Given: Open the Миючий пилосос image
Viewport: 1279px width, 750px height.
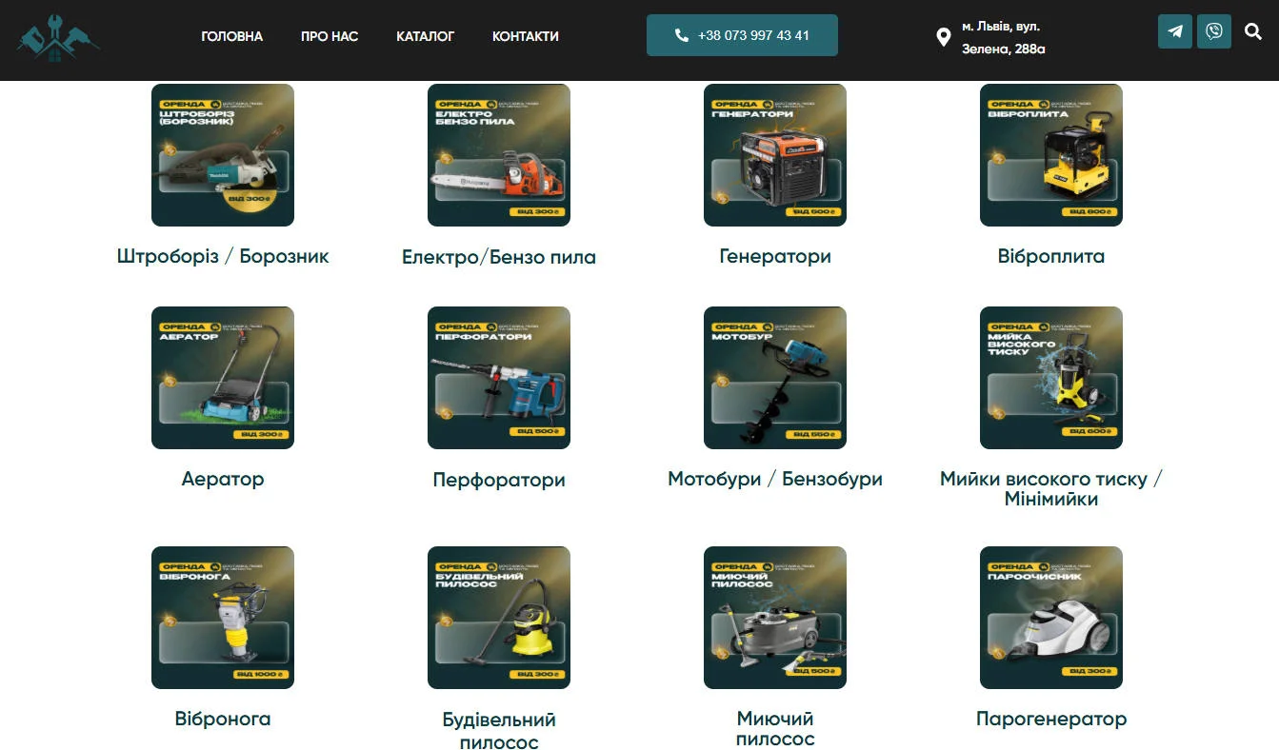Looking at the screenshot, I should [x=775, y=618].
